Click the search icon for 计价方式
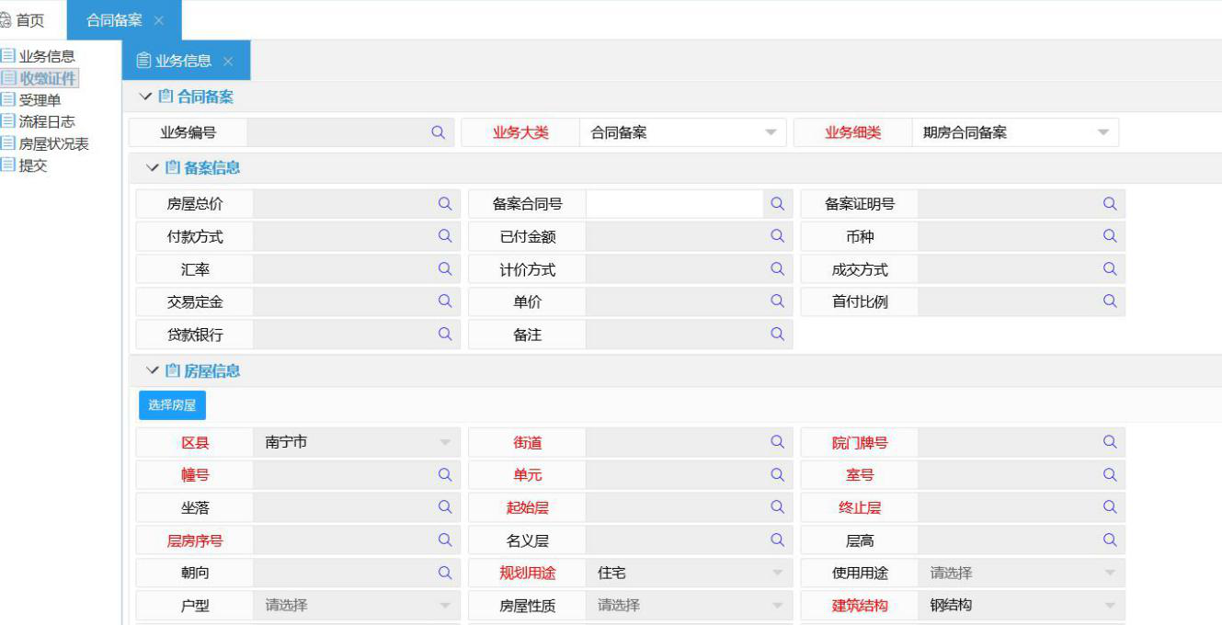1222x625 pixels. [x=777, y=269]
